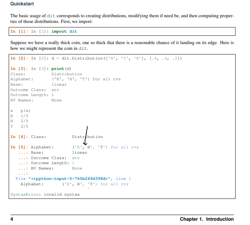Click the 'Quickstart' heading
Image resolution: width=250 pixels, height=225 pixels.
point(22,4)
